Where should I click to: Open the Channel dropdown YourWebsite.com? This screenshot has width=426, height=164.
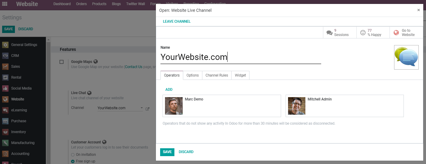120,108
